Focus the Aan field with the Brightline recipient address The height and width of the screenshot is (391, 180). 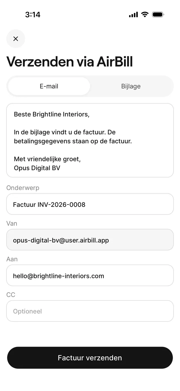(90, 275)
